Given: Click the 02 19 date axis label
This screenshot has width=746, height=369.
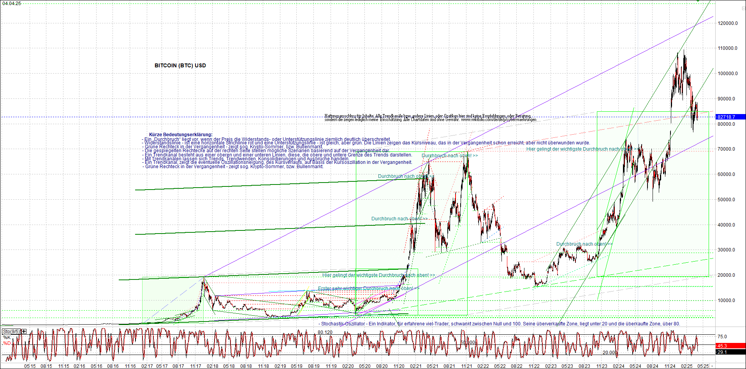Looking at the screenshot, I should click(x=280, y=366).
